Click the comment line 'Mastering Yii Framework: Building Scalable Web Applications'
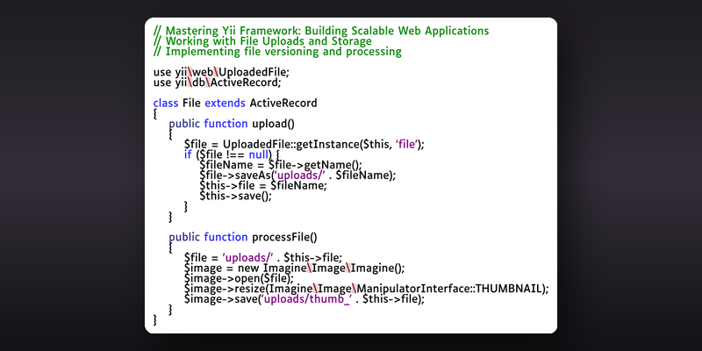The height and width of the screenshot is (351, 702). pyautogui.click(x=321, y=31)
